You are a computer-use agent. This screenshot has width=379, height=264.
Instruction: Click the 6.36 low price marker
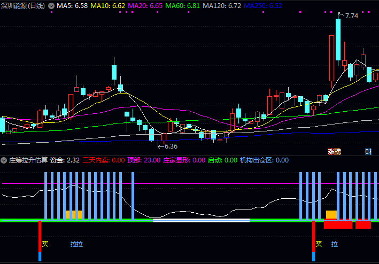click(x=171, y=146)
